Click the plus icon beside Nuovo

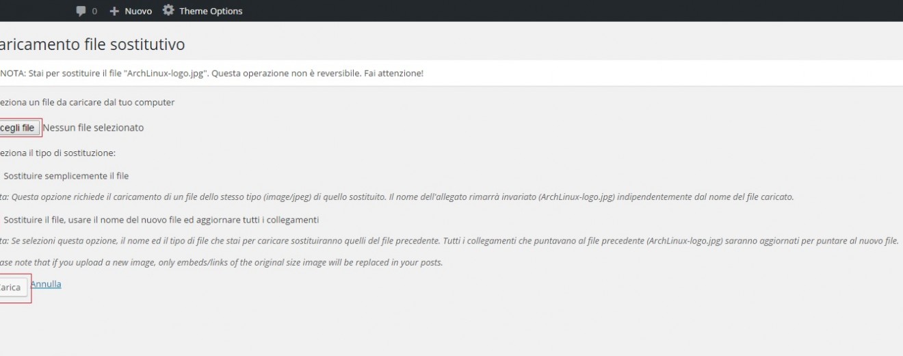(x=114, y=11)
